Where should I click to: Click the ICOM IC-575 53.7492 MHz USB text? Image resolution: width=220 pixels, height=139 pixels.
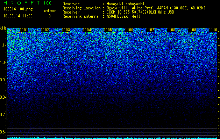pyautogui.click(x=140, y=12)
